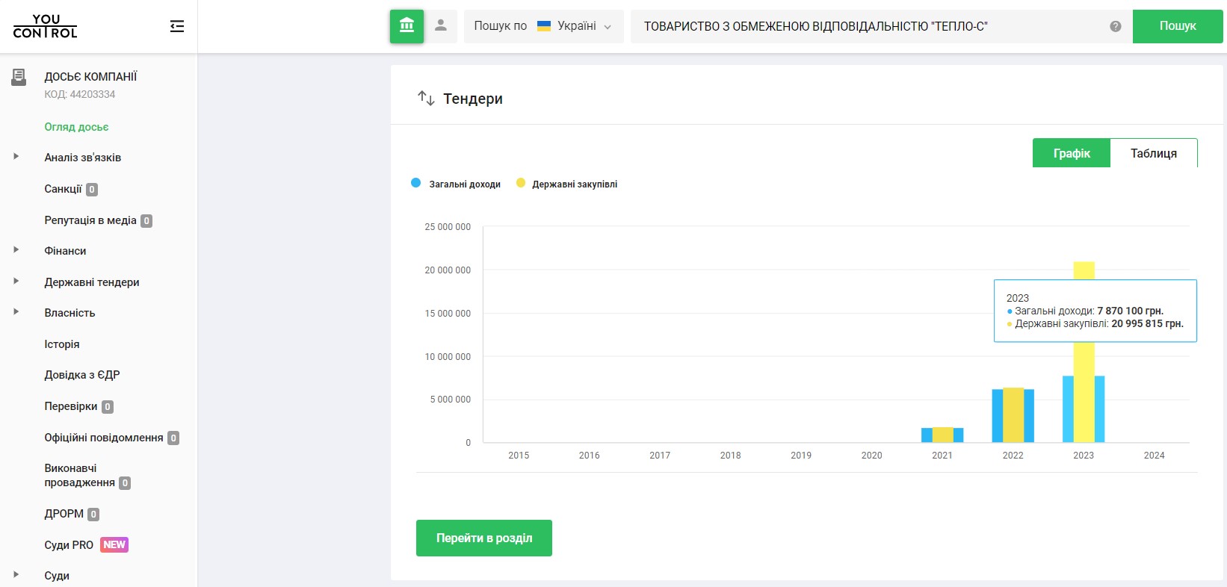Open Аналіз зв'язків sidebar label
This screenshot has height=587, width=1227.
pyautogui.click(x=83, y=158)
